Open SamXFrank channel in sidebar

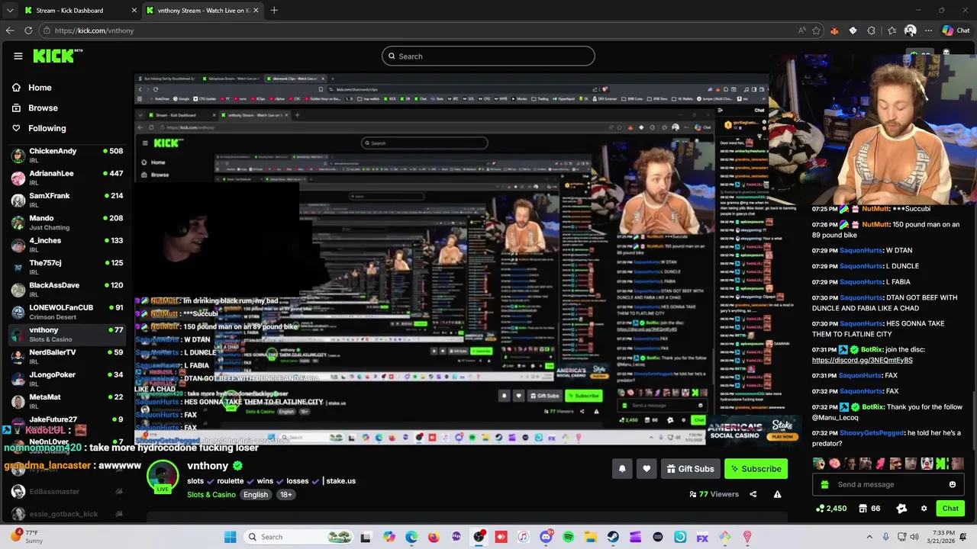click(x=67, y=200)
